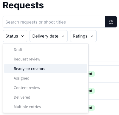Select Ready for creators option
This screenshot has height=115, width=119.
[46, 69]
